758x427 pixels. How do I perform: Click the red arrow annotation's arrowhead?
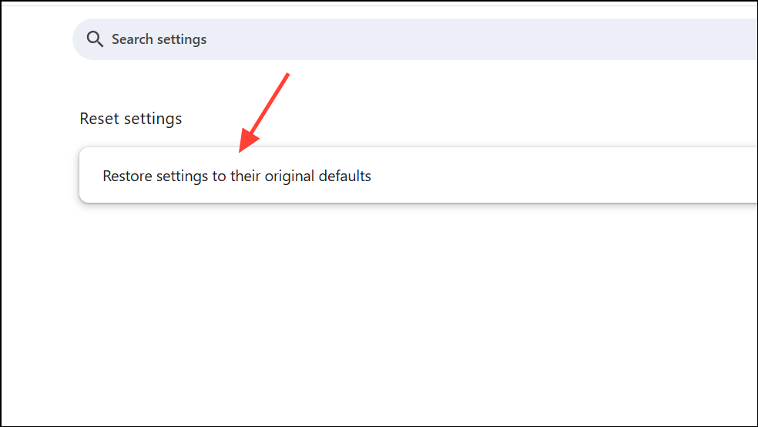[x=245, y=144]
